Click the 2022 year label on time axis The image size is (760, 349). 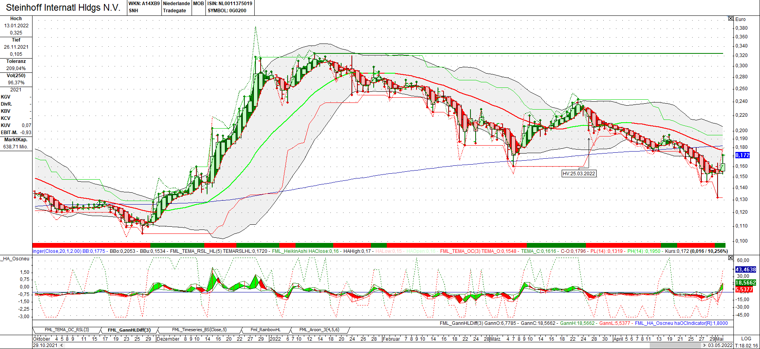click(275, 339)
